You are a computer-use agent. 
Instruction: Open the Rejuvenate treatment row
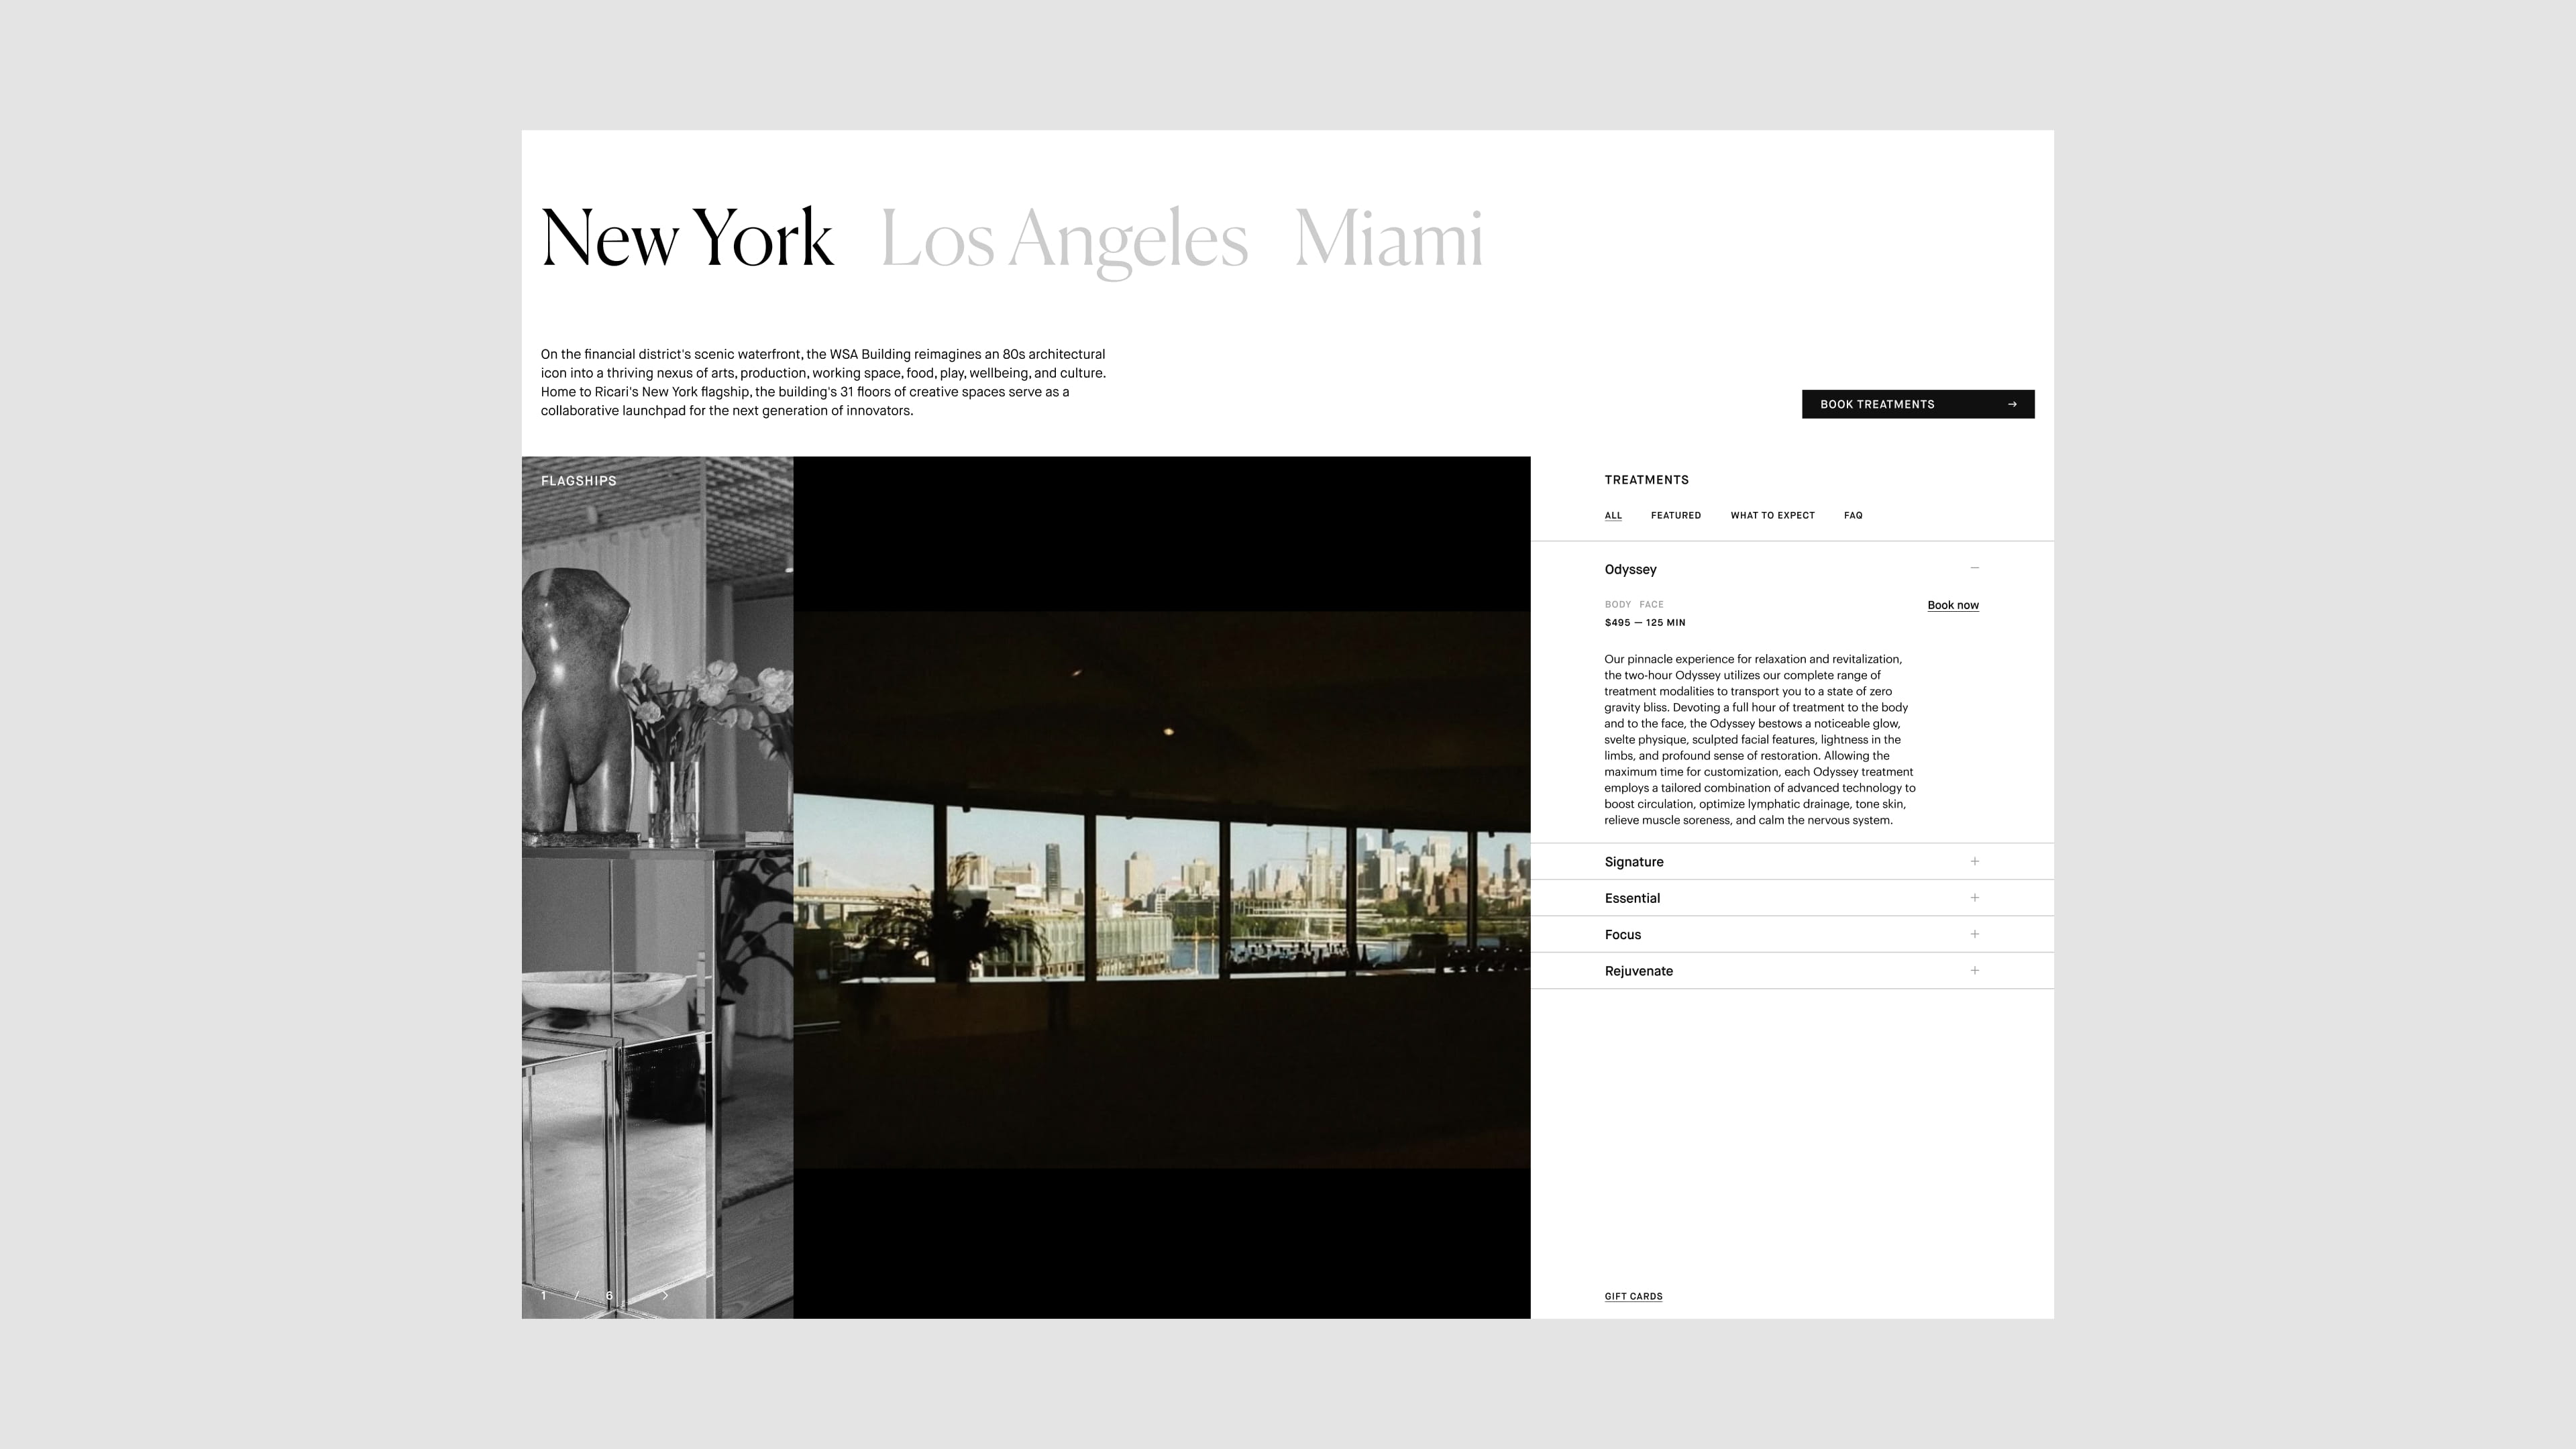pos(1638,971)
